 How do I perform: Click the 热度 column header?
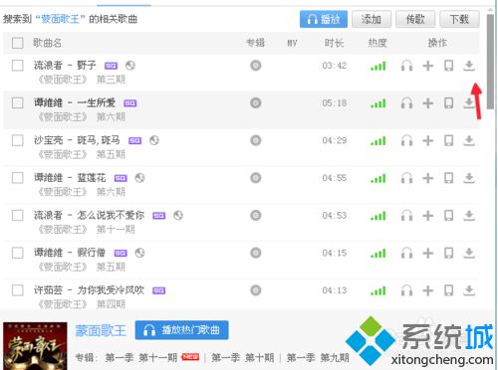click(x=377, y=43)
